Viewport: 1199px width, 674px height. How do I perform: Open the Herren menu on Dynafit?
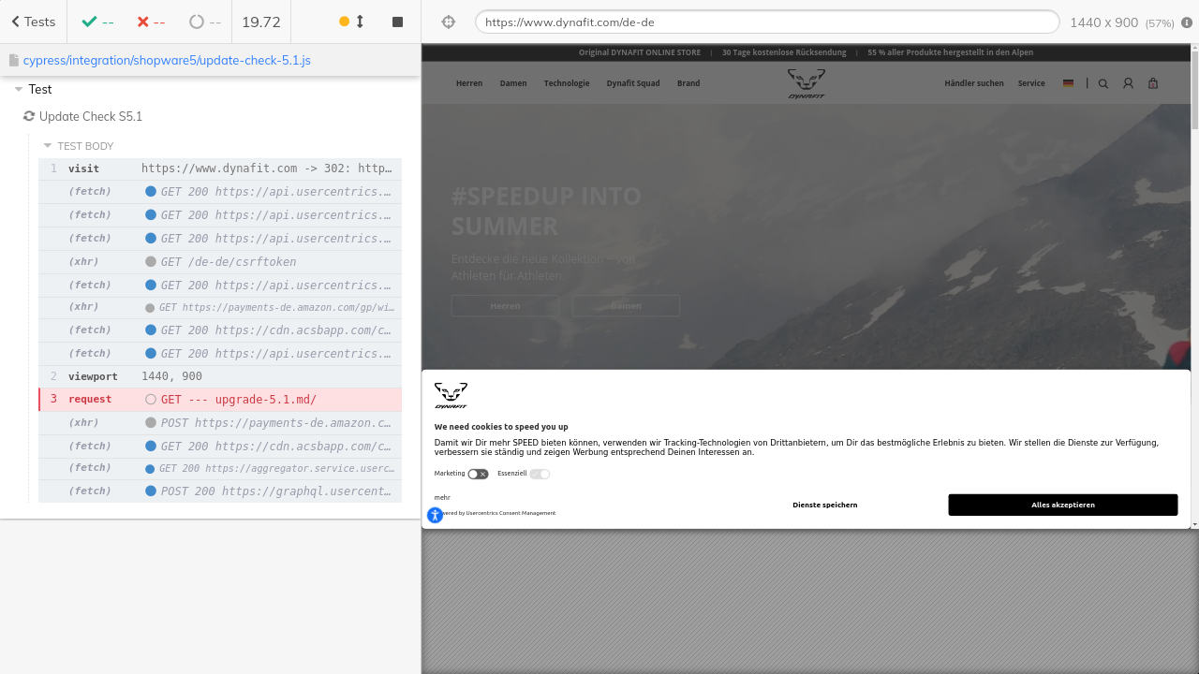[x=469, y=83]
